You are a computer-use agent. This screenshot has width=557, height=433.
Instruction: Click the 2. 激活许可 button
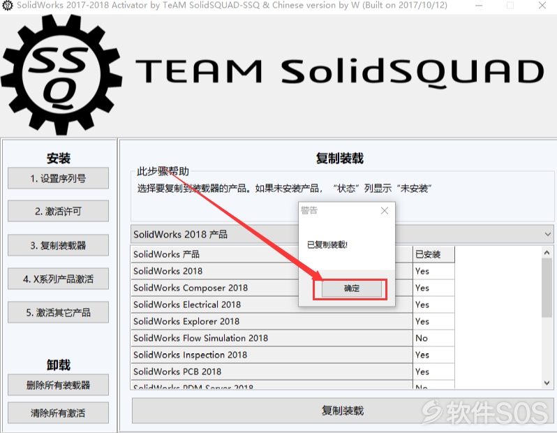58,212
